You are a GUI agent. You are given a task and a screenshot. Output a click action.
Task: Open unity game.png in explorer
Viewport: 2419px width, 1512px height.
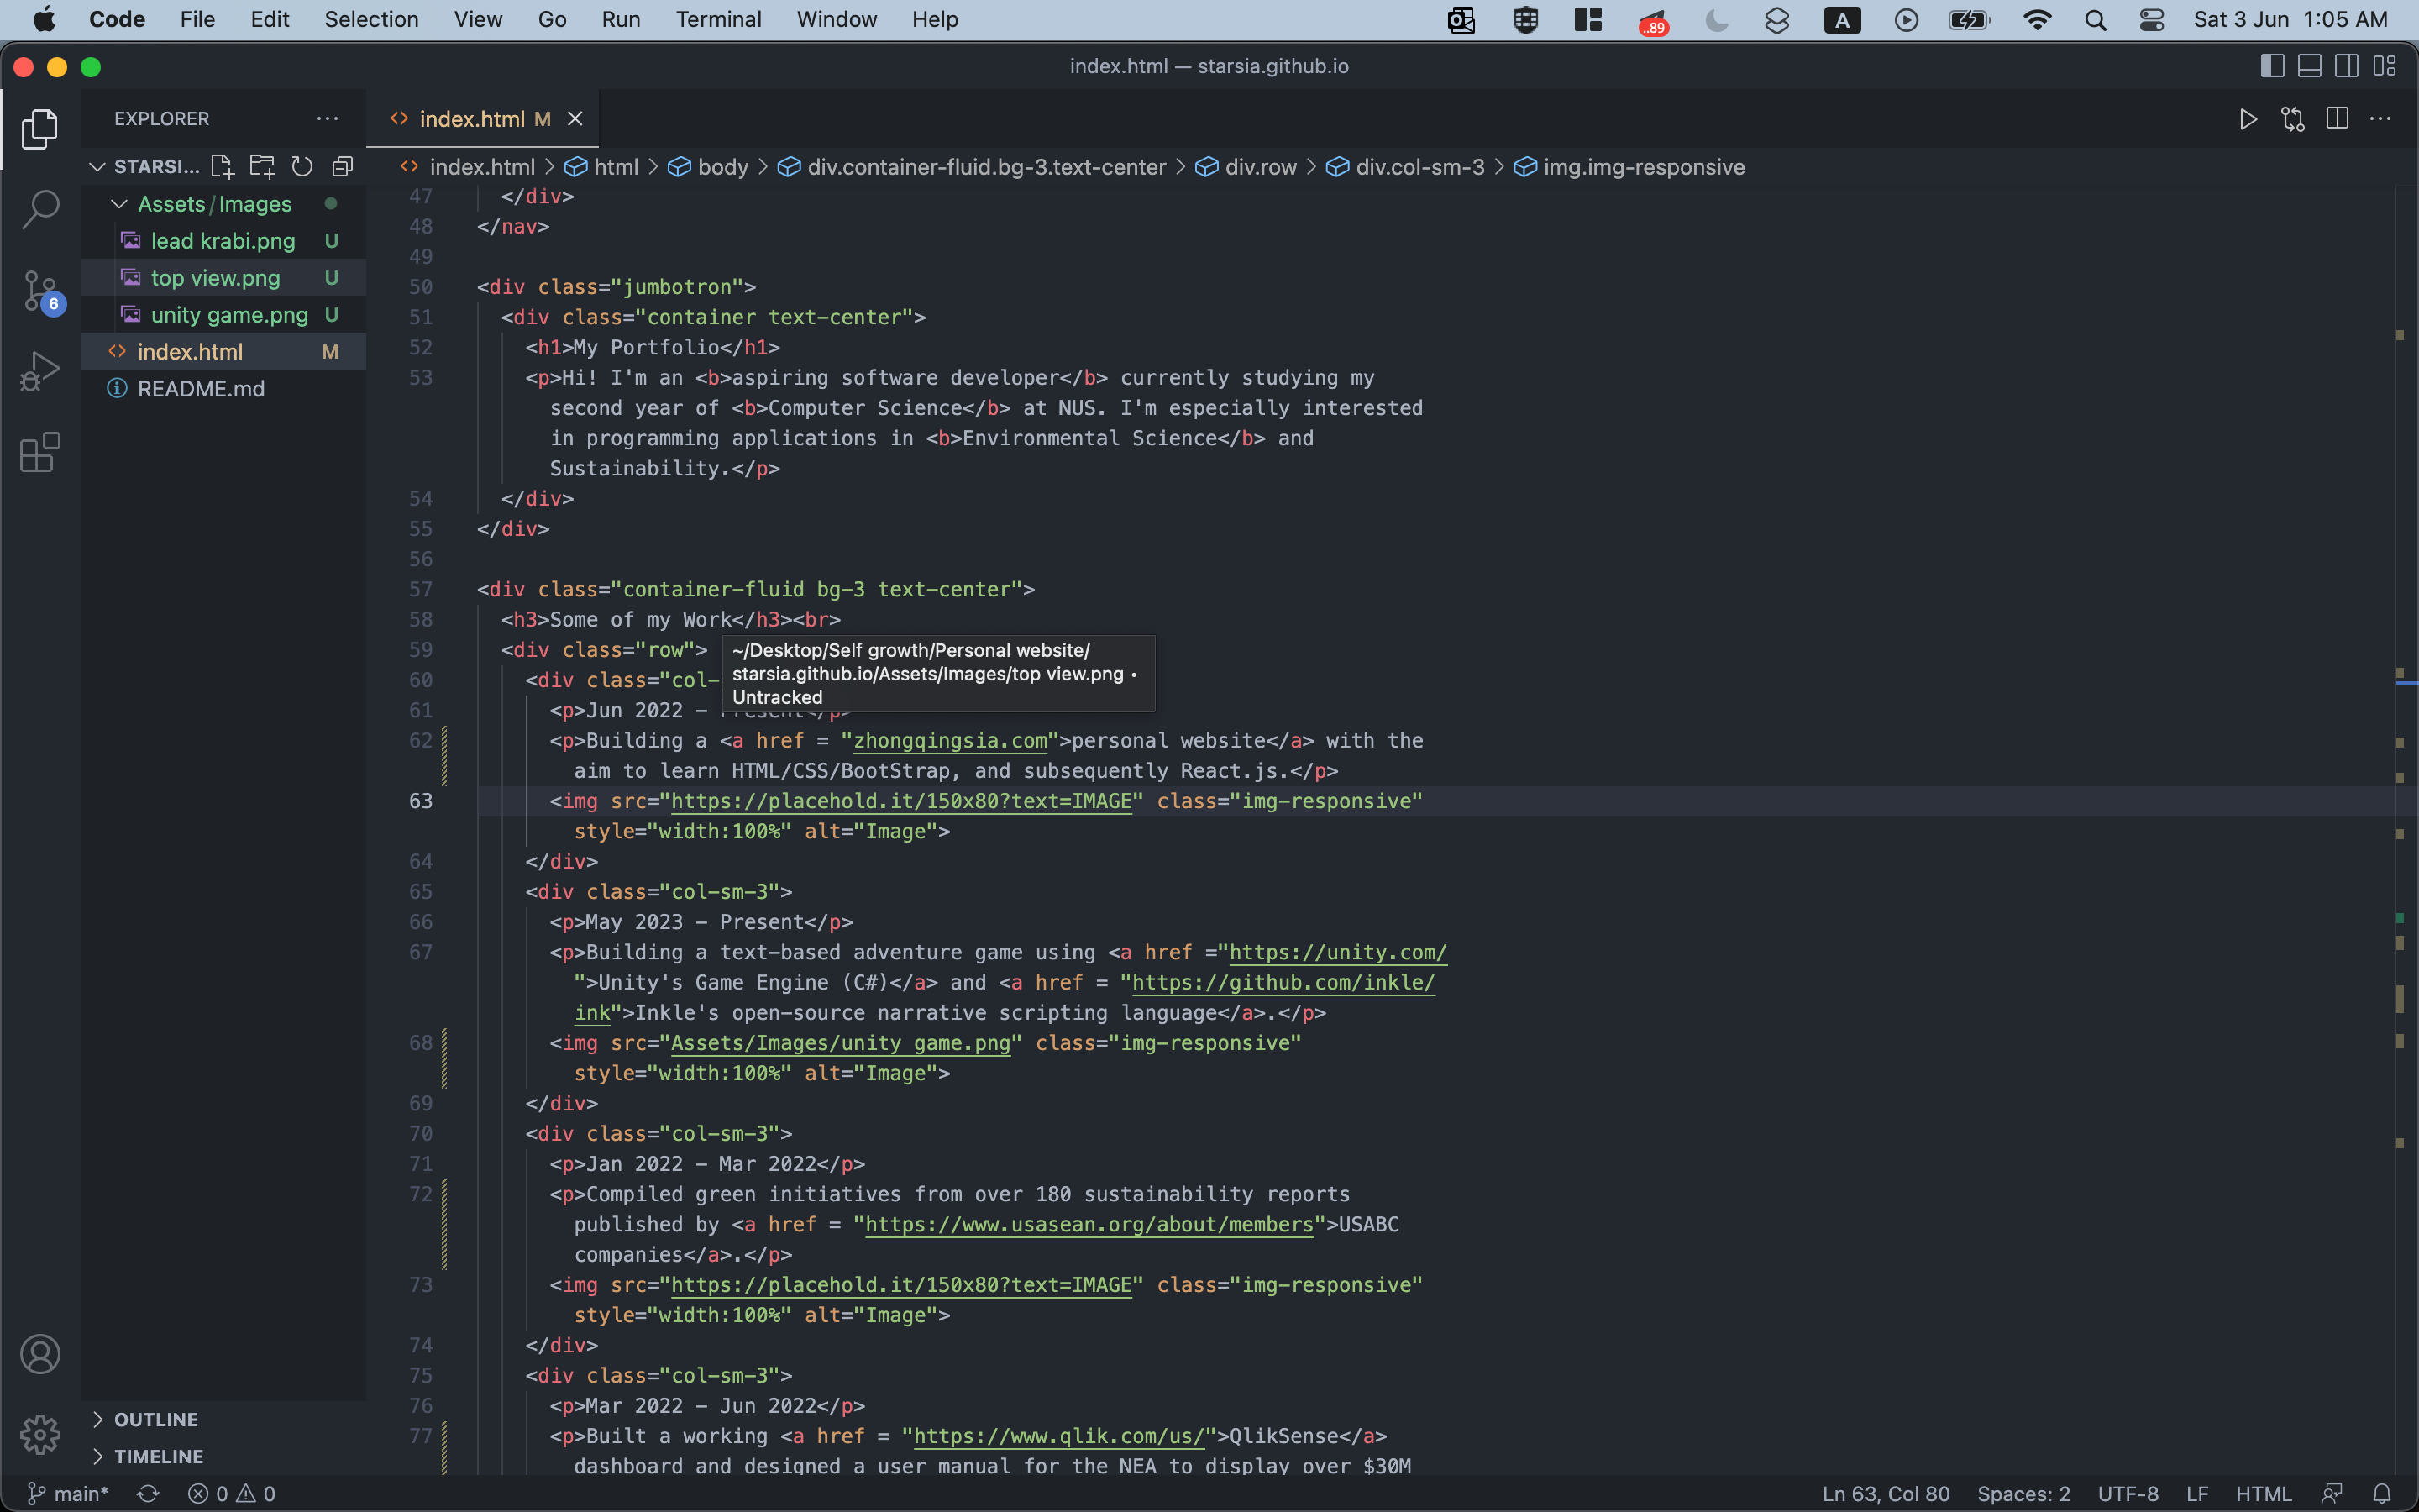(x=222, y=315)
